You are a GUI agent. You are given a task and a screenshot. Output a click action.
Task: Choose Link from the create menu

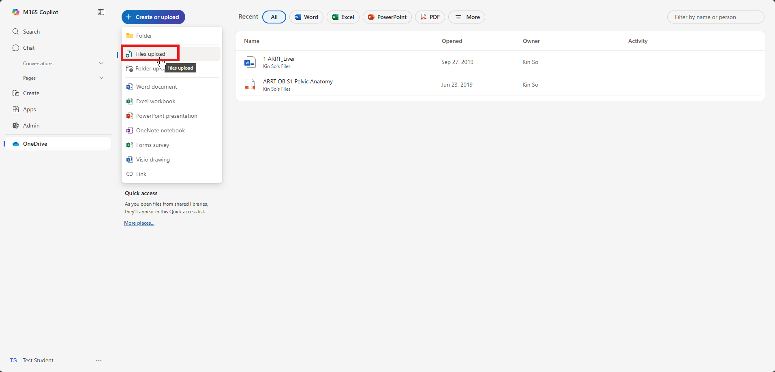coord(172,174)
